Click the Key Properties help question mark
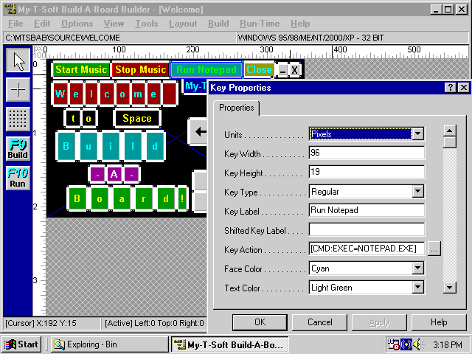 click(450, 88)
